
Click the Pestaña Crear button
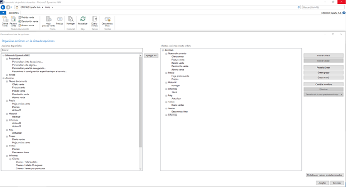(323, 68)
